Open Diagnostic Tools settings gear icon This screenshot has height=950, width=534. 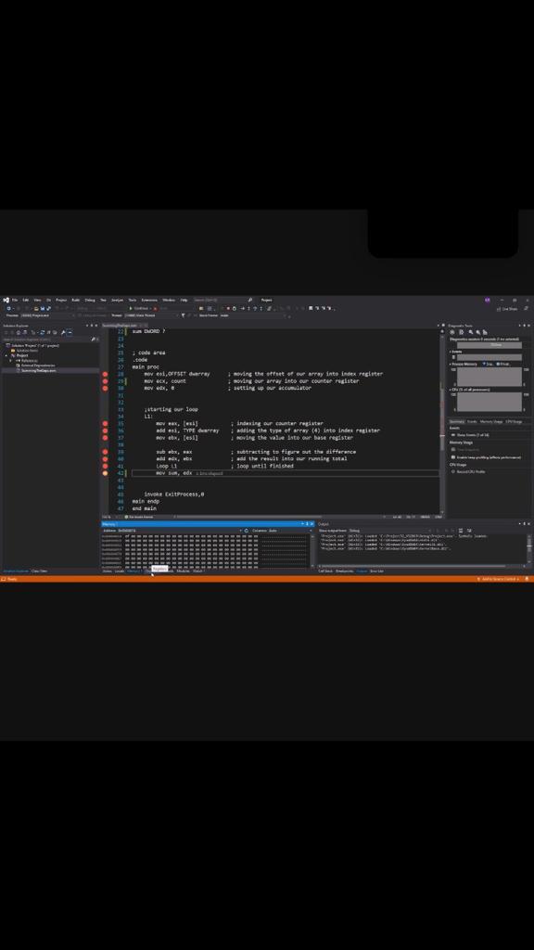tap(452, 332)
